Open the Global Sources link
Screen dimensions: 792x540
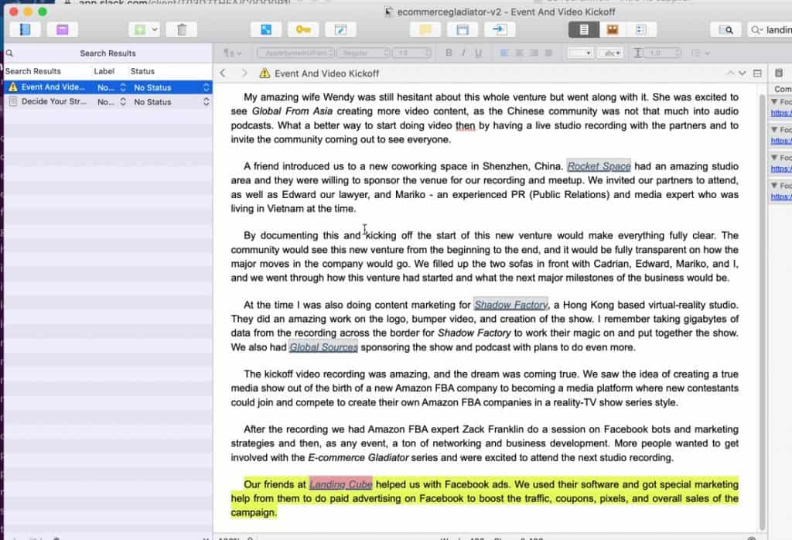tap(323, 347)
